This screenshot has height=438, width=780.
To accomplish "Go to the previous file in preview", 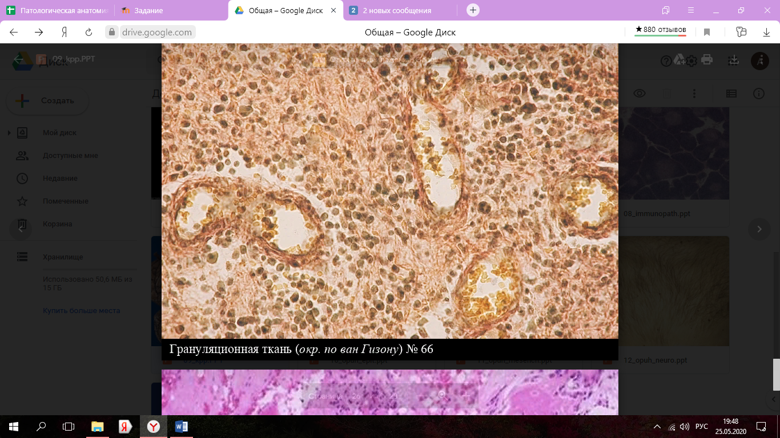I will [21, 229].
